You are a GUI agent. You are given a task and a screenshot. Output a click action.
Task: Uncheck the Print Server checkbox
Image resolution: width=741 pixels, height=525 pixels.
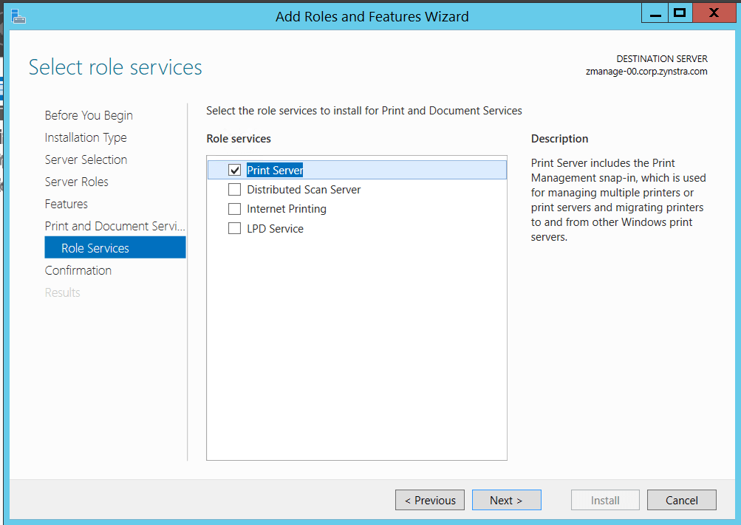pyautogui.click(x=235, y=171)
